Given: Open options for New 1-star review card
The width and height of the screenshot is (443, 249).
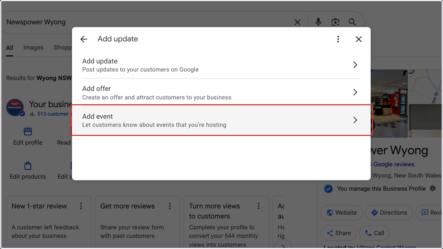Looking at the screenshot, I should point(81,206).
